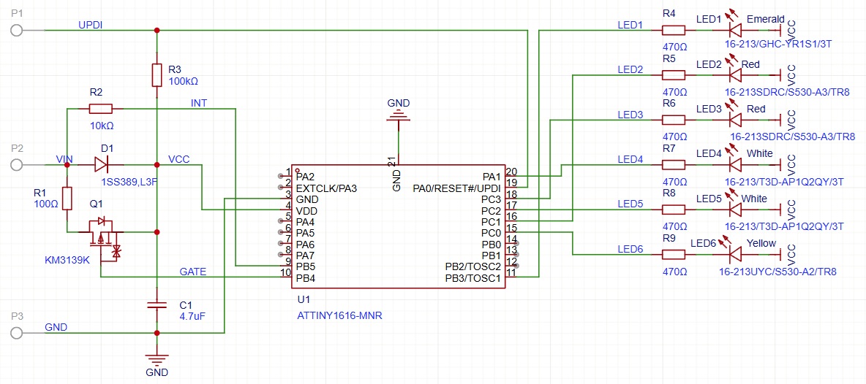
Task: Click the VIN net label
Action: point(64,158)
